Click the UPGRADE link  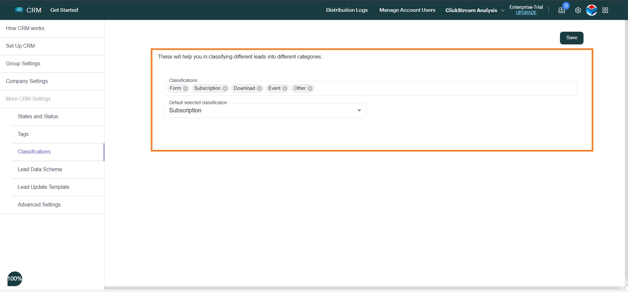click(x=526, y=13)
